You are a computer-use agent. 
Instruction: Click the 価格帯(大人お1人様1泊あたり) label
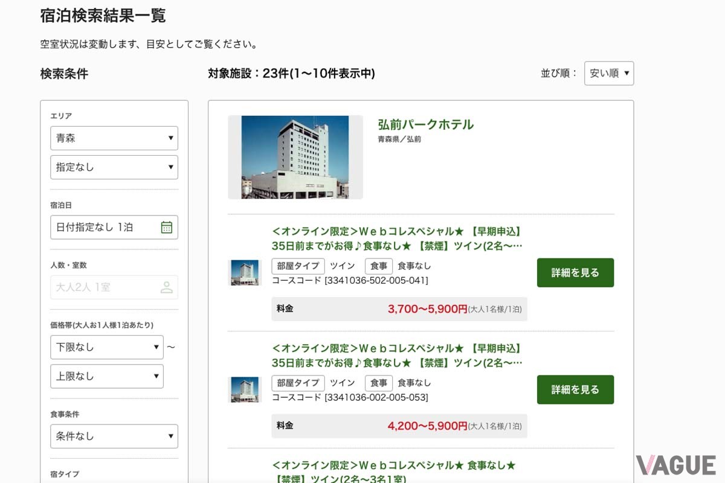pyautogui.click(x=101, y=325)
